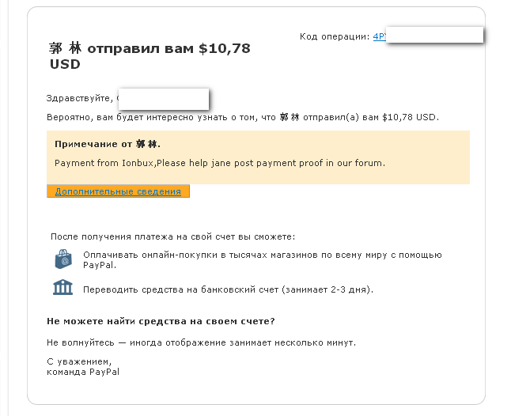Viewport: 511px width, 416px height.
Task: Click the white redacted box over the transaction code
Action: point(434,35)
